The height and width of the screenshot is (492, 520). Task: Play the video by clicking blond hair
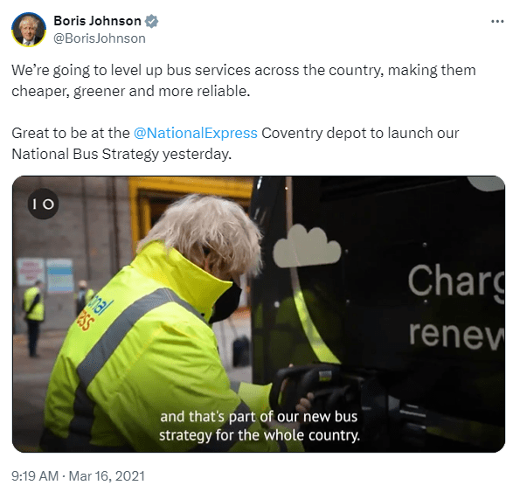pyautogui.click(x=205, y=232)
